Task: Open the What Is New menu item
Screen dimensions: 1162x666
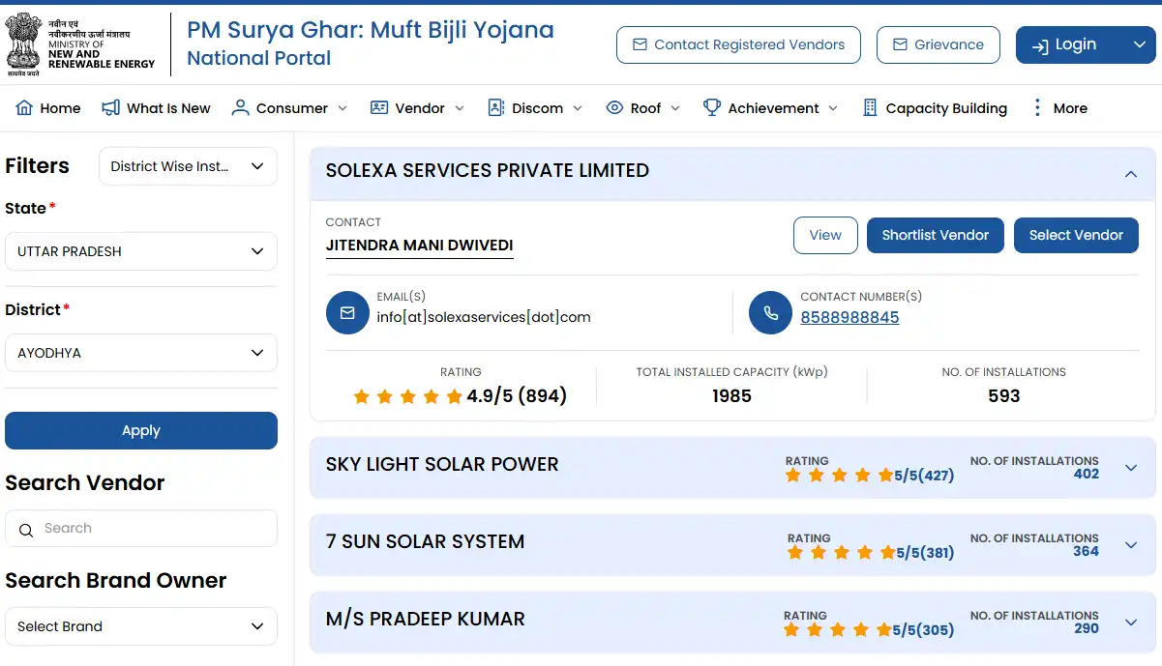Action: pyautogui.click(x=156, y=108)
